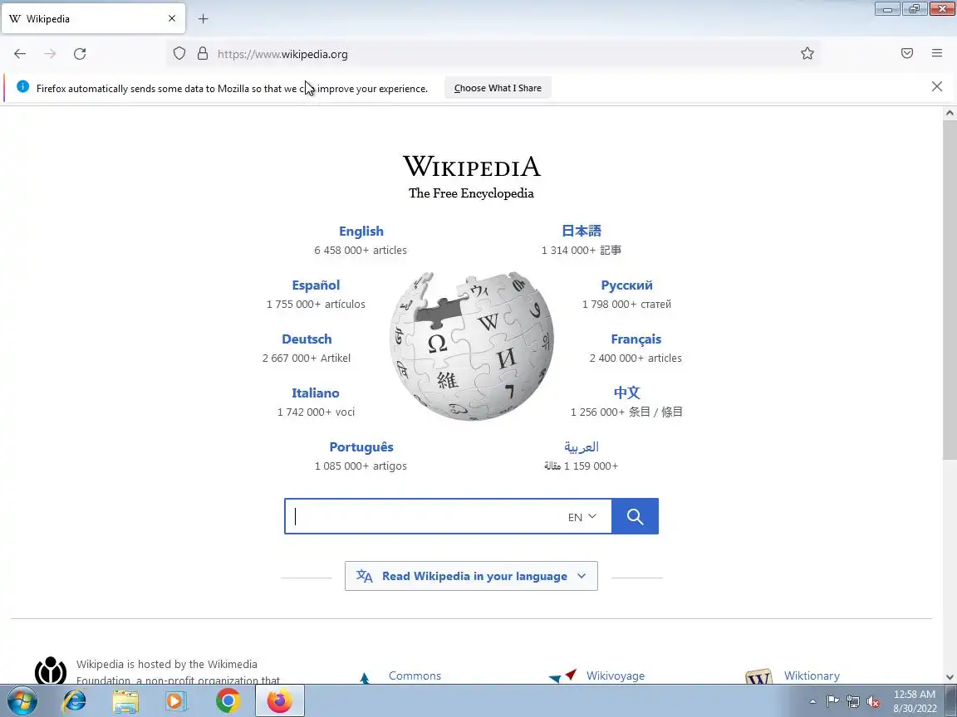Click the vertical scrollbar thumb
The height and width of the screenshot is (717, 957).
click(x=949, y=290)
